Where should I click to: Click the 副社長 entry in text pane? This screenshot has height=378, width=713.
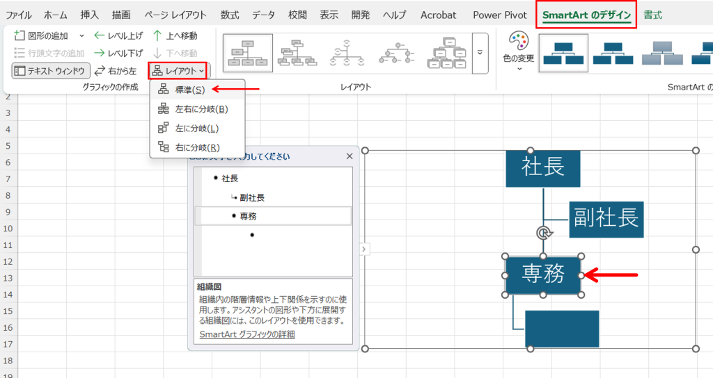click(x=251, y=197)
